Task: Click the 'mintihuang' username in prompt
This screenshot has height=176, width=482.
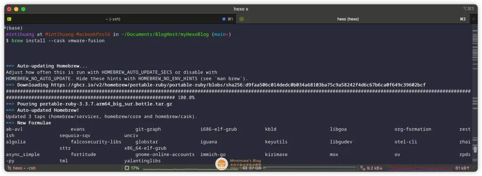Action: coord(20,34)
